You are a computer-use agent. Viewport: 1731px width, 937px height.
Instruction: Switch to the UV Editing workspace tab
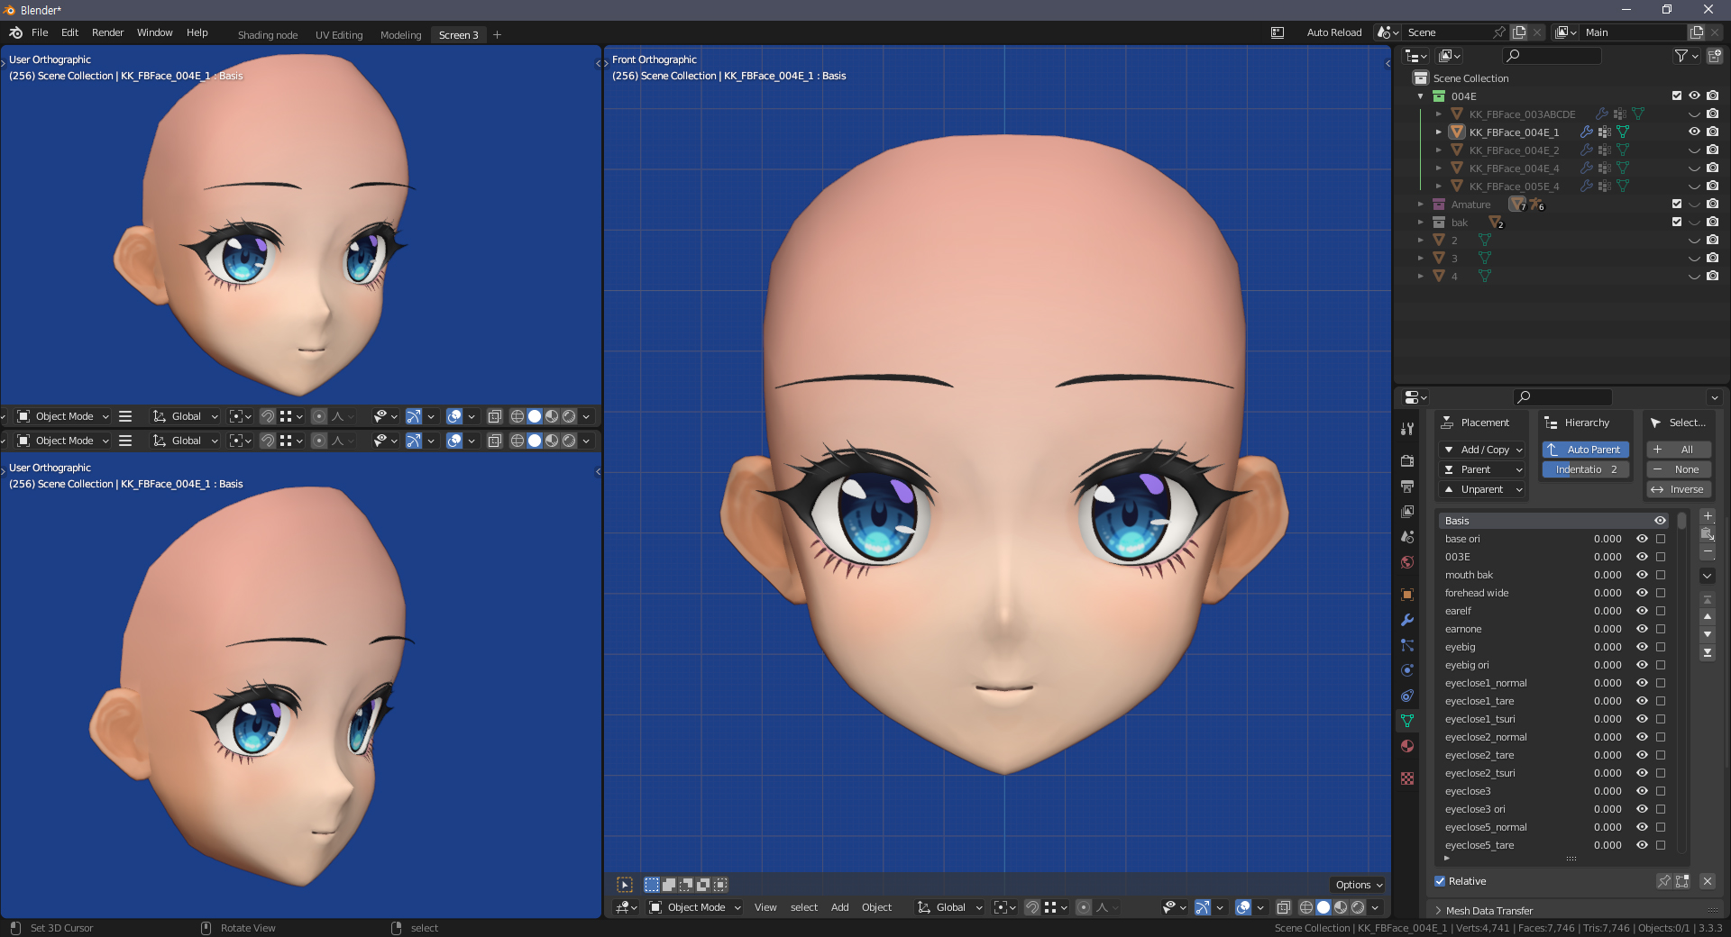(339, 35)
